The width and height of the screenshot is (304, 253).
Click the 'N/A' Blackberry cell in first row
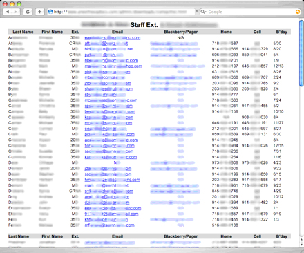coord(180,37)
